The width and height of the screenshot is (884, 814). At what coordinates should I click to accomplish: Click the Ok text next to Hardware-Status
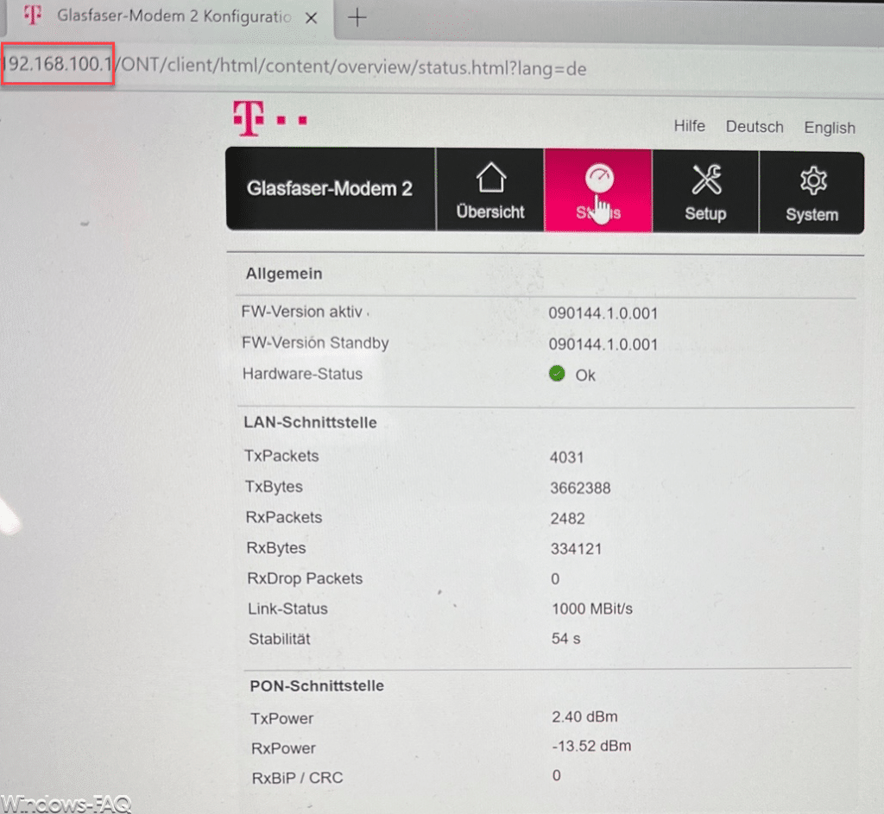point(585,375)
